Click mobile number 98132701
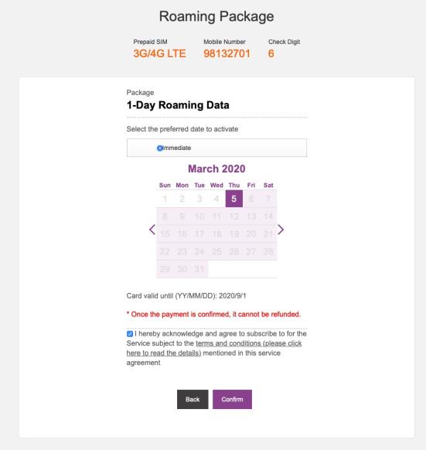Image resolution: width=426 pixels, height=450 pixels. (227, 53)
